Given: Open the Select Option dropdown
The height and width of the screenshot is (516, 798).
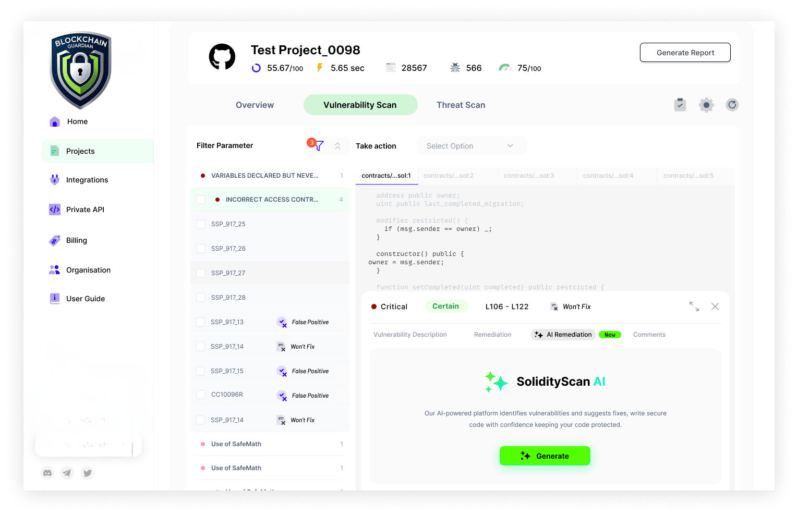Looking at the screenshot, I should point(470,146).
